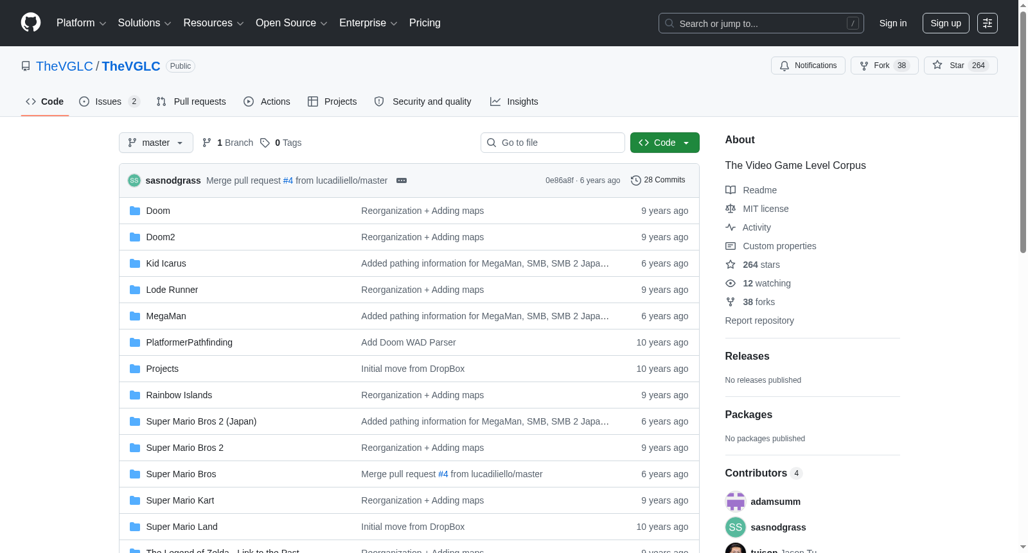Click the scale icon beside MIT license

[731, 209]
